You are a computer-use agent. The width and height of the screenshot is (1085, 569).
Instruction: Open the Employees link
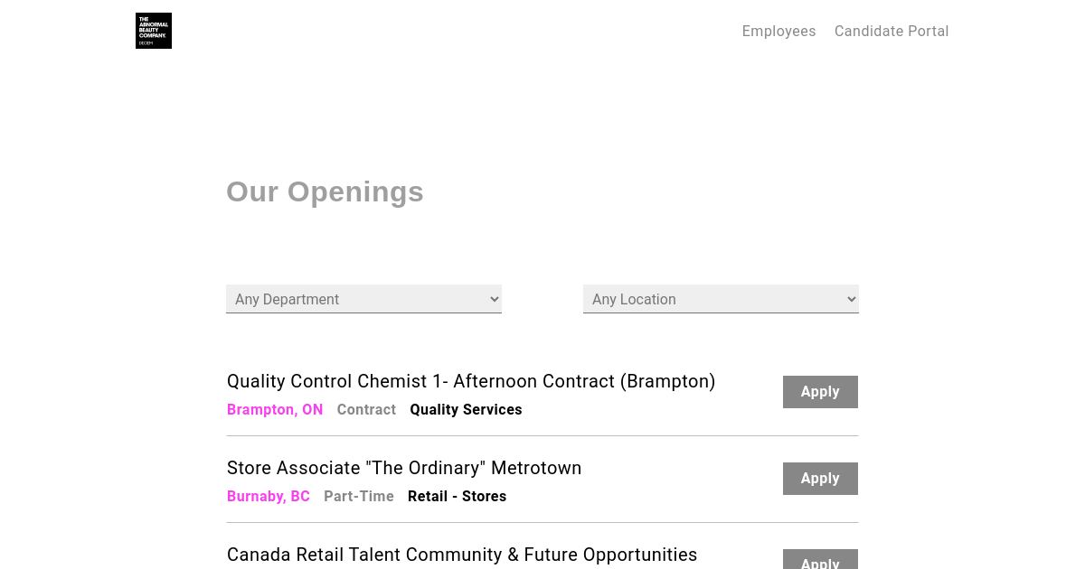point(778,31)
